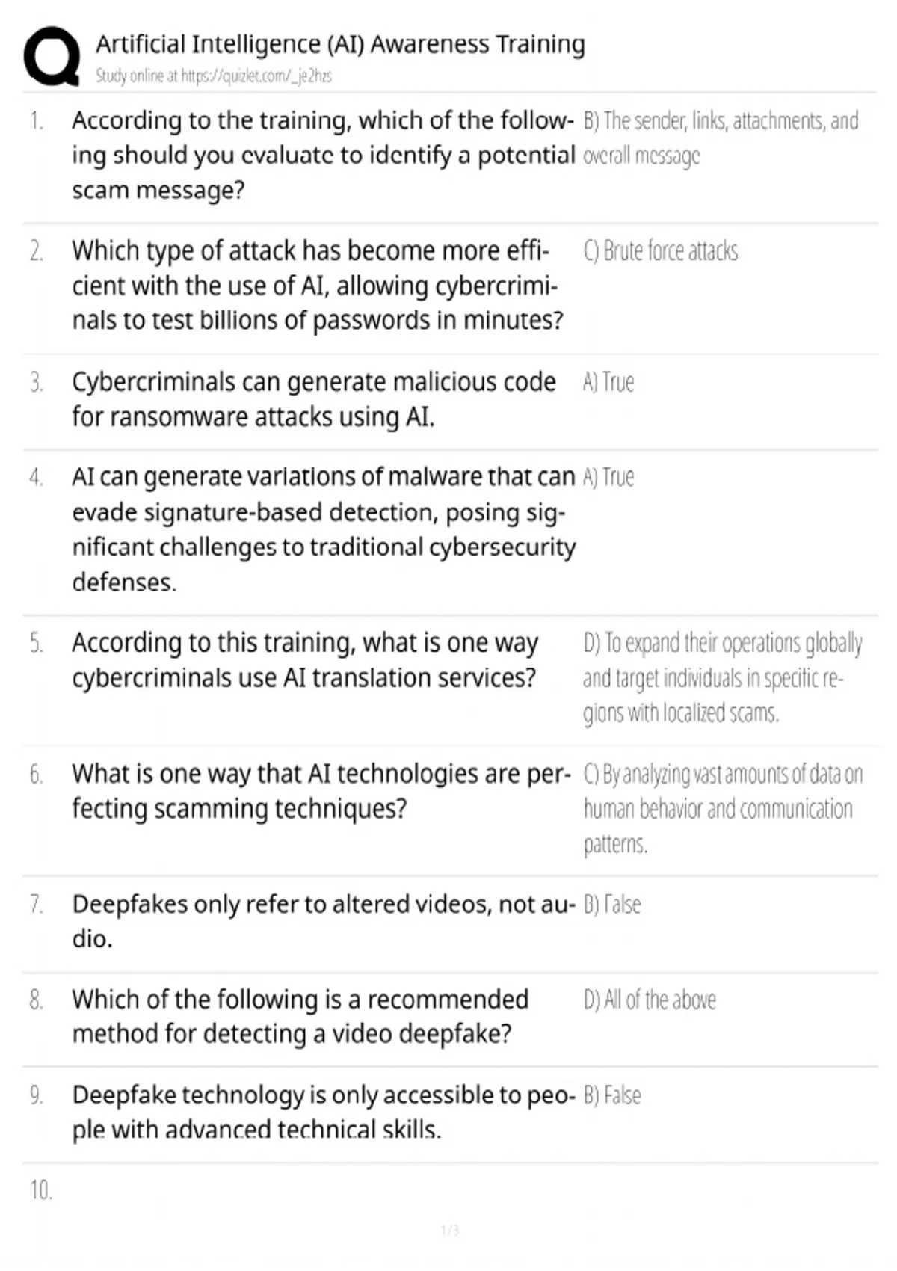Click the 'A) True' answer for question 4
The width and height of the screenshot is (897, 1271).
tap(608, 477)
